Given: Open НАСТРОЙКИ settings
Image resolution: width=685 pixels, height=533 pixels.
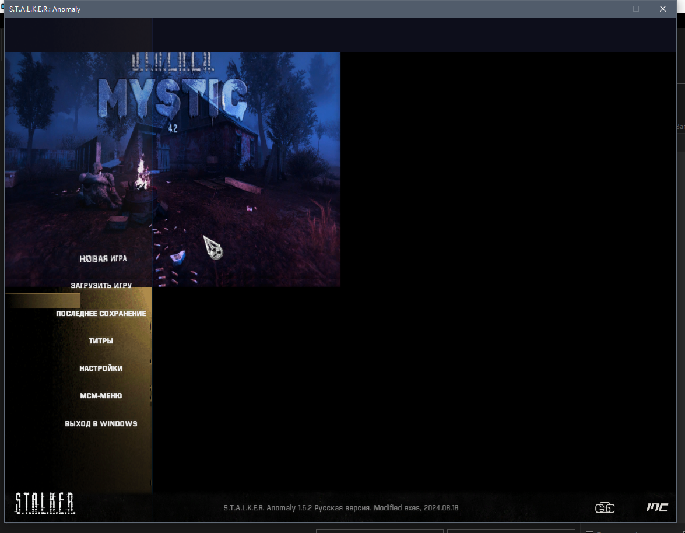Looking at the screenshot, I should tap(101, 369).
